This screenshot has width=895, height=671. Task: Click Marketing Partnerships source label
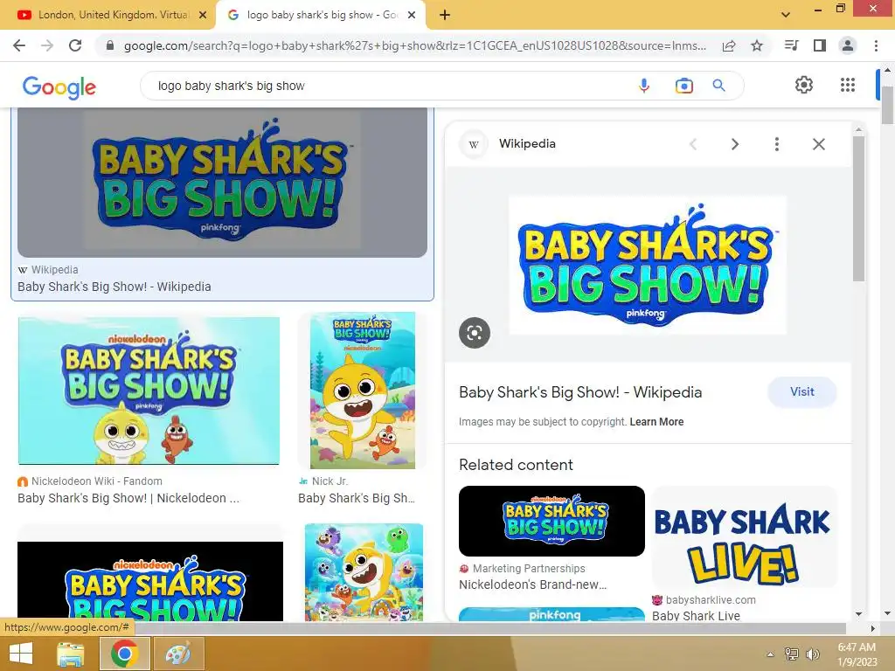coord(529,568)
